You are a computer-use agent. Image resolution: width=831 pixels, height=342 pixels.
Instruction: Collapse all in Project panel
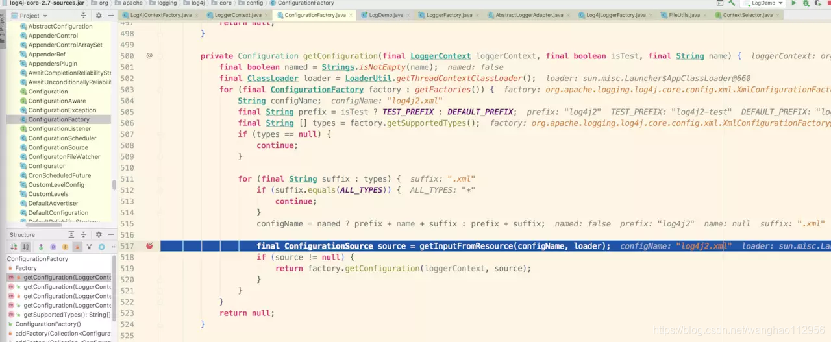click(83, 15)
